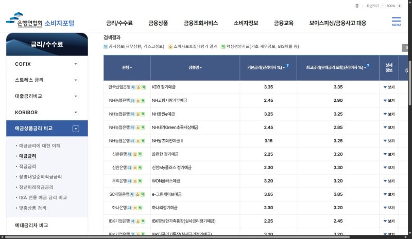Viewport: 412px width, 239px height.
Task: Expand 보기 details for 하나의정기예금
Action: pyautogui.click(x=389, y=208)
